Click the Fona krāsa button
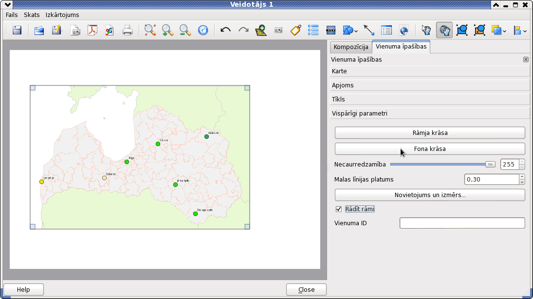Image resolution: width=533 pixels, height=299 pixels. 430,149
